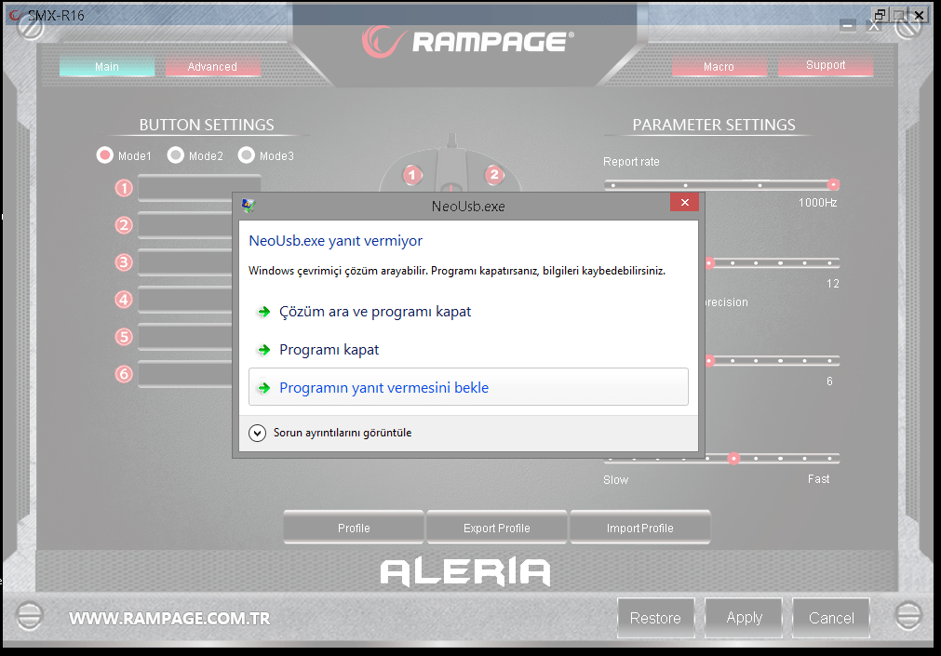Click the Profile button
Viewport: 941px width, 656px height.
(x=354, y=528)
